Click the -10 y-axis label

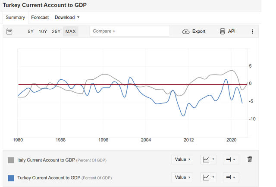point(252,119)
